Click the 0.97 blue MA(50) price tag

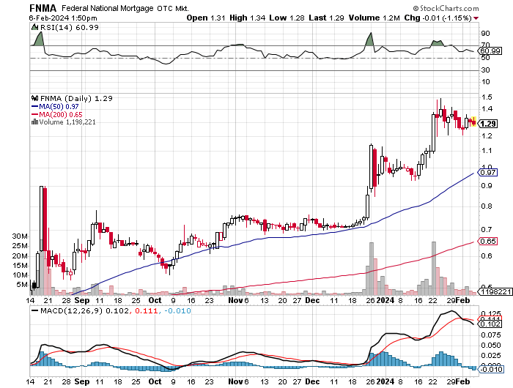(489, 172)
